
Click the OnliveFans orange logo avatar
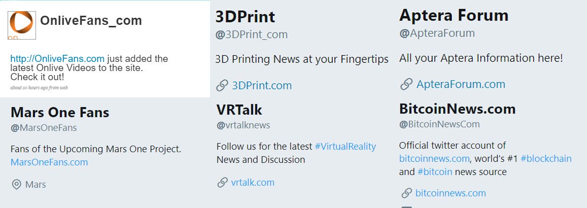click(22, 25)
